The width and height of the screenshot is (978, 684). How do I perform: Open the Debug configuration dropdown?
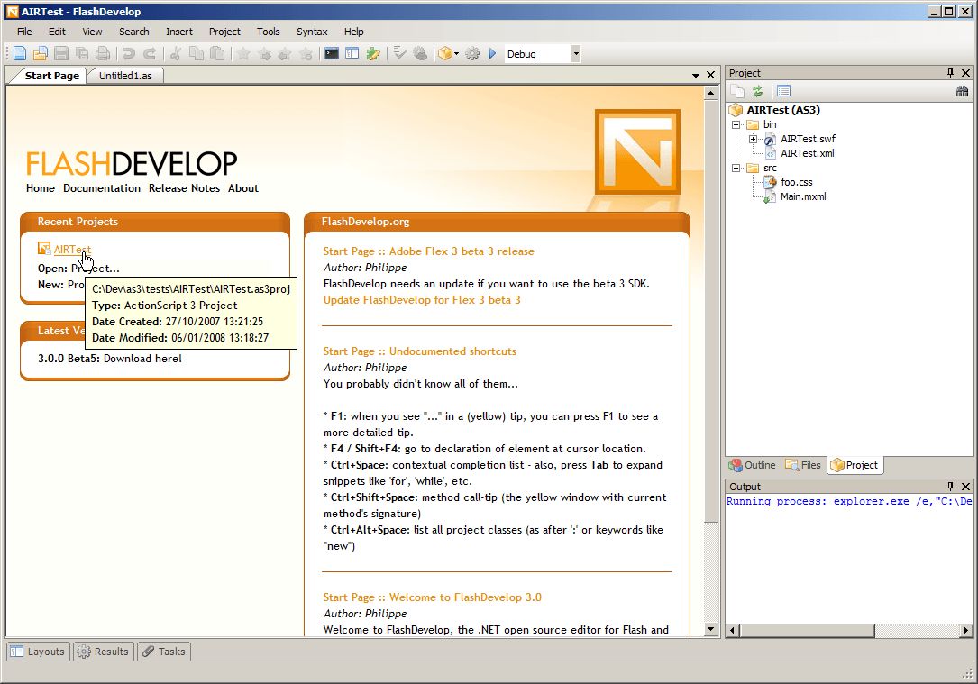[x=575, y=53]
